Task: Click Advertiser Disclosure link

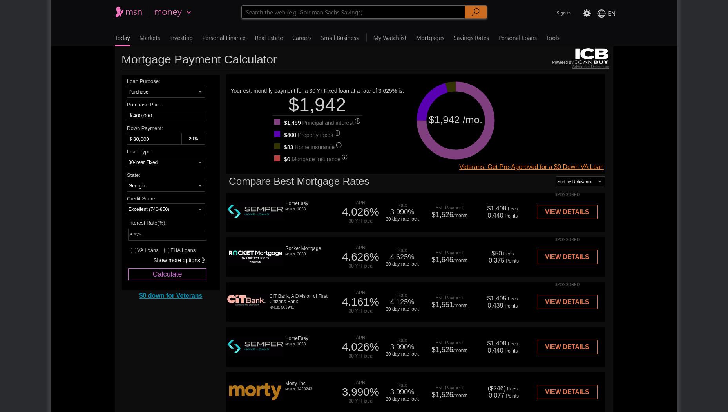Action: click(590, 67)
